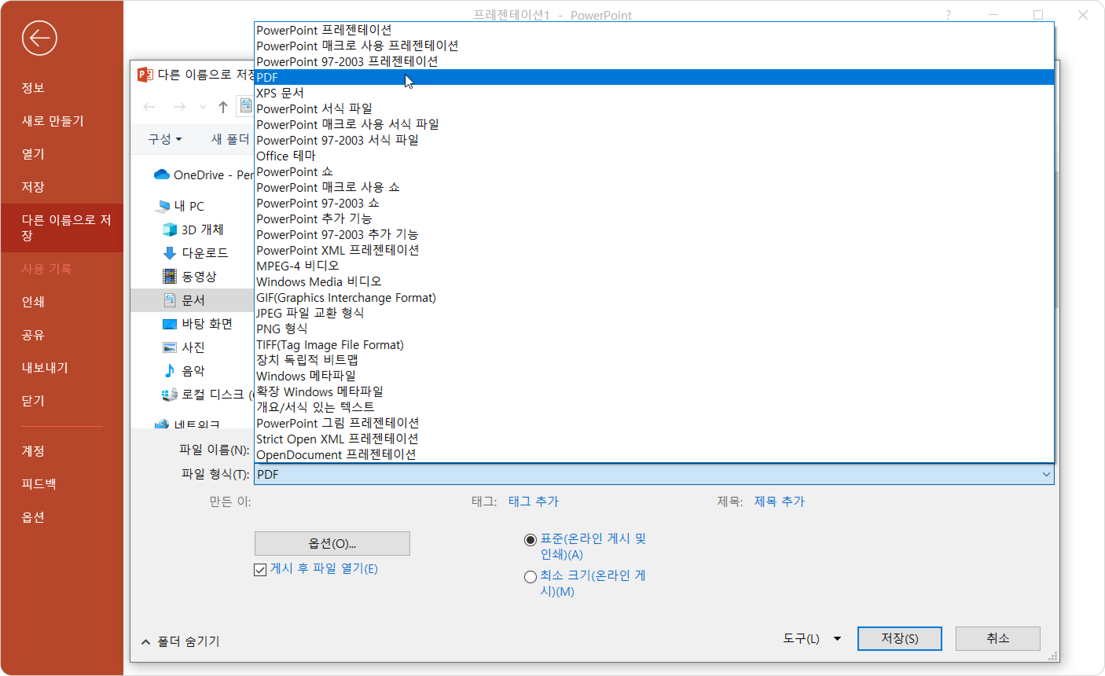The width and height of the screenshot is (1105, 676).
Task: Select 닫기 in the backstage sidebar
Action: pos(33,400)
